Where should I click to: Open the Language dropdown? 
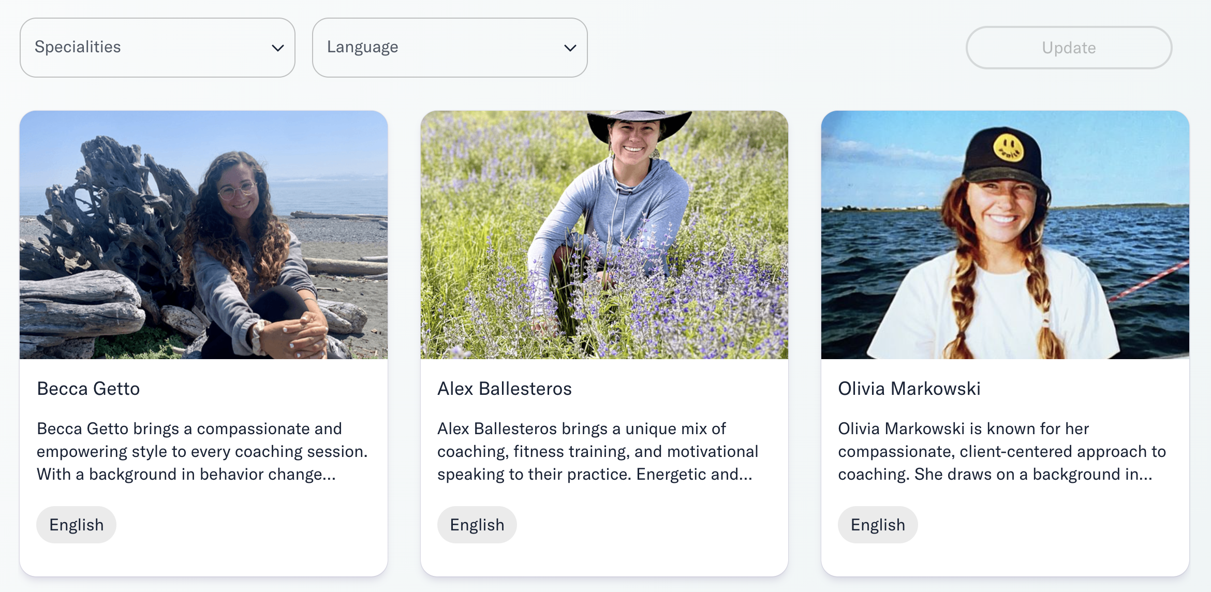point(450,48)
